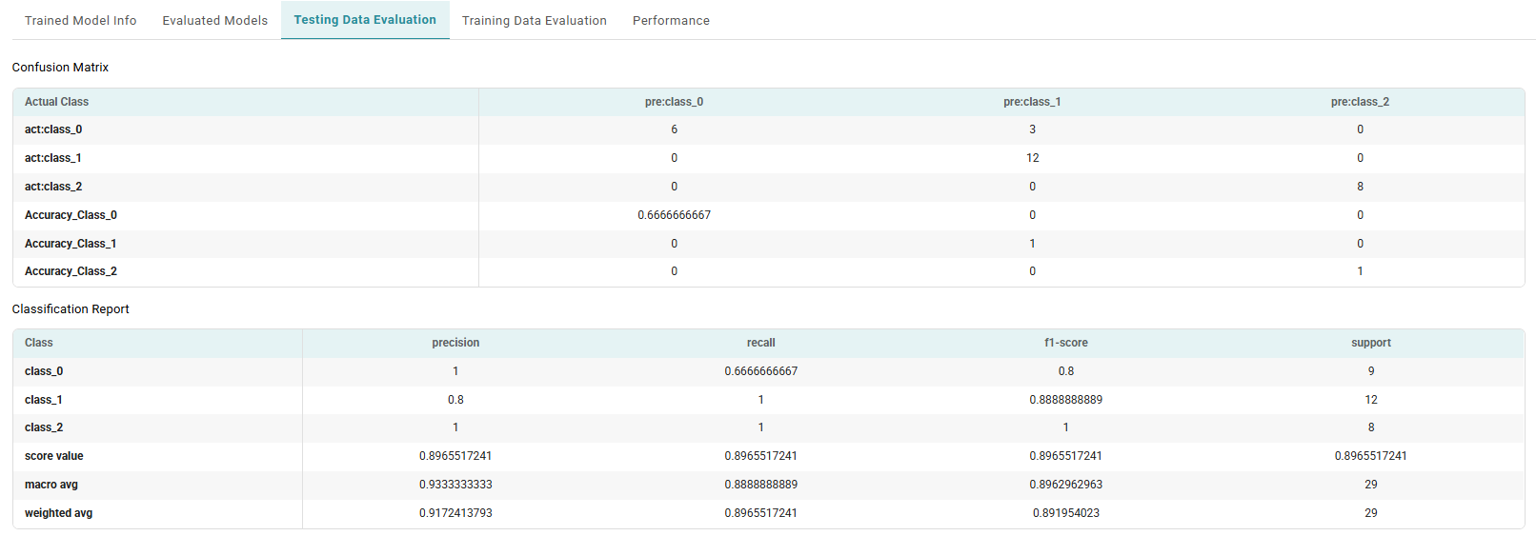Image resolution: width=1536 pixels, height=536 pixels.
Task: Click the precision column header
Action: [455, 343]
